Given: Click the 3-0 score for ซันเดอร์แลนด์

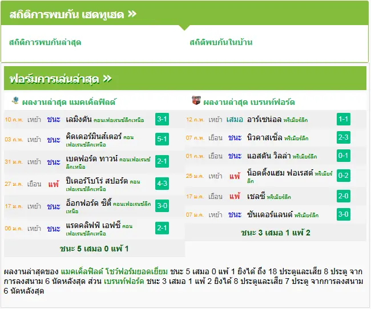Looking at the screenshot, I should [x=344, y=214].
